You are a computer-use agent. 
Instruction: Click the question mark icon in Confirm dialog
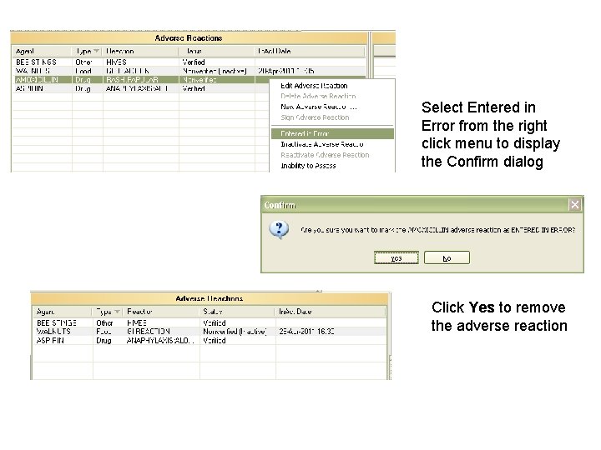279,230
